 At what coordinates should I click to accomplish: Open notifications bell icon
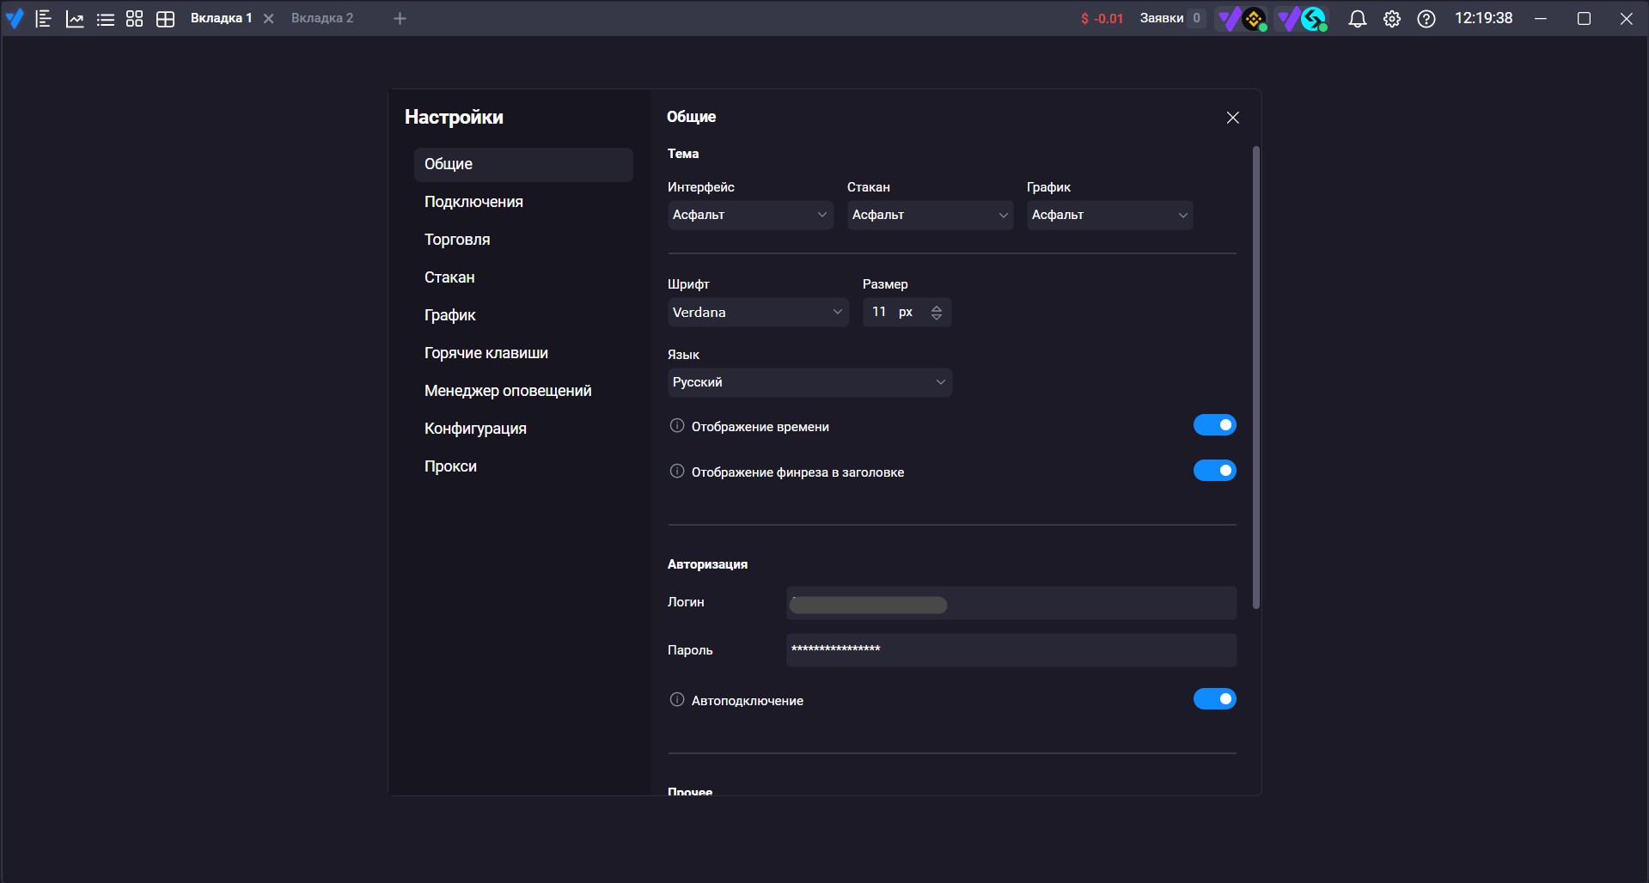point(1358,19)
